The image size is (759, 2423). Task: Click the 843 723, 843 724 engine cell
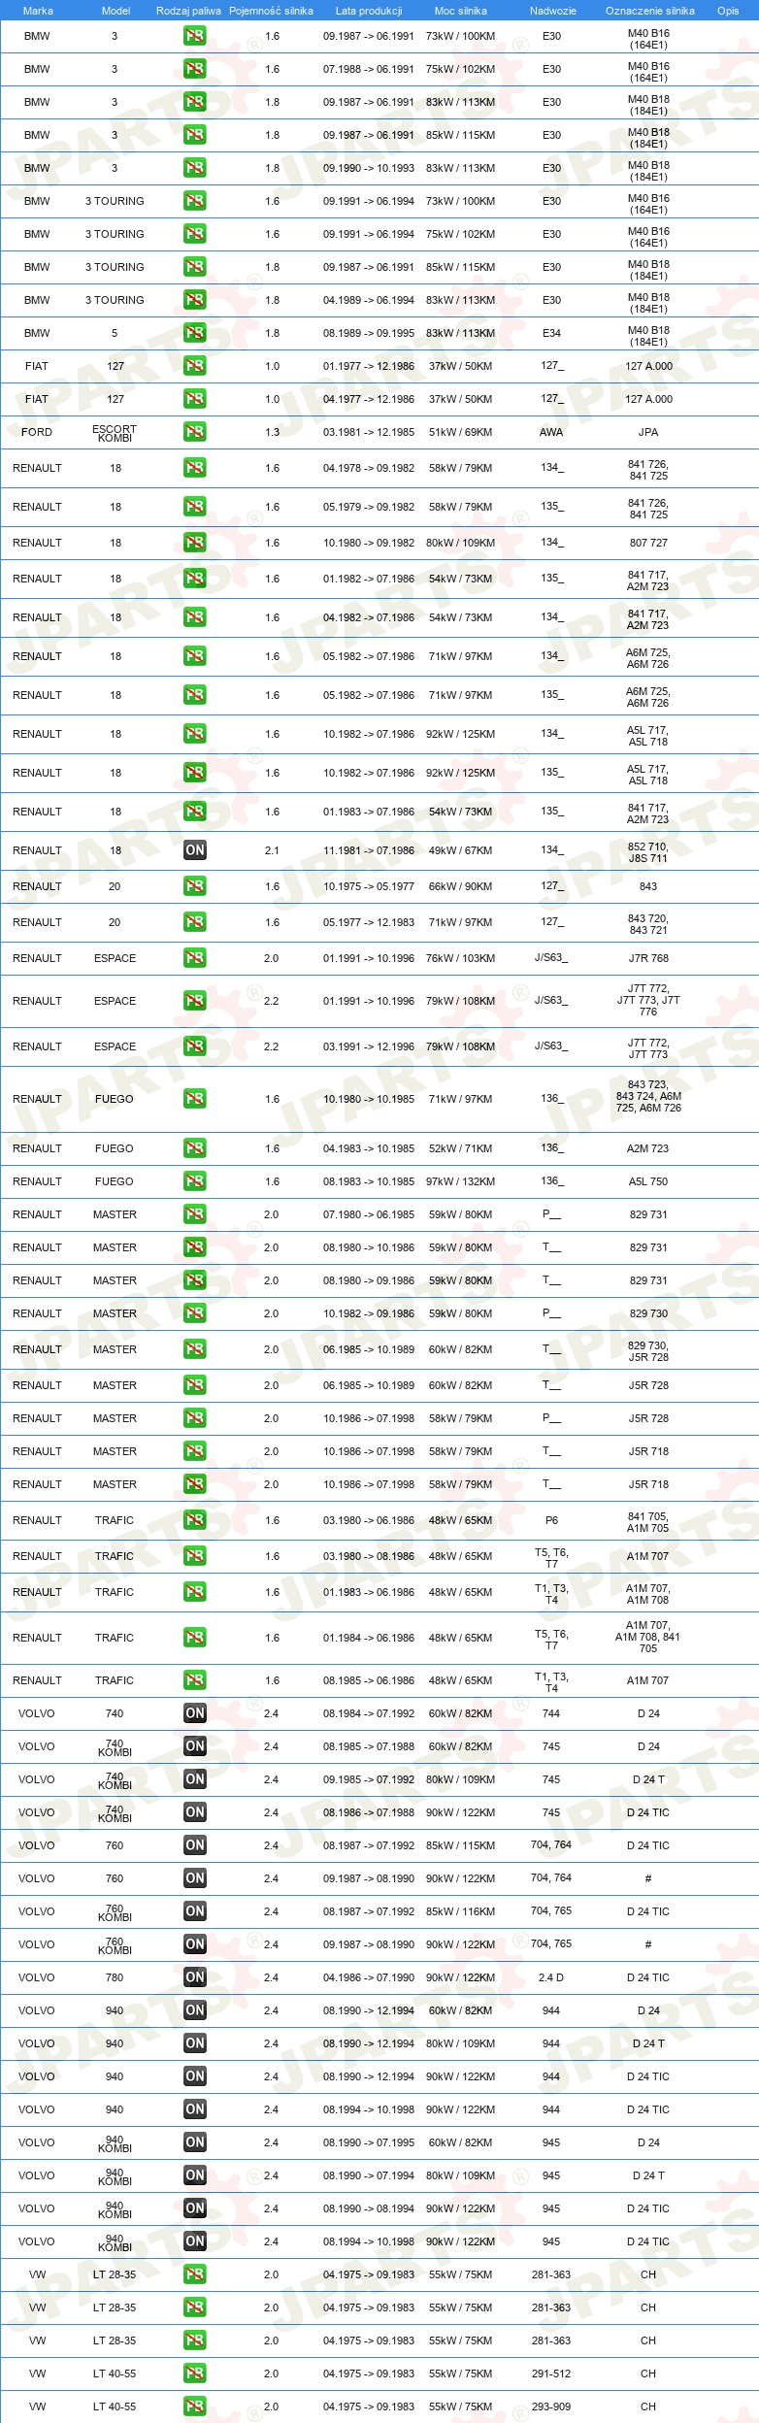[648, 1096]
